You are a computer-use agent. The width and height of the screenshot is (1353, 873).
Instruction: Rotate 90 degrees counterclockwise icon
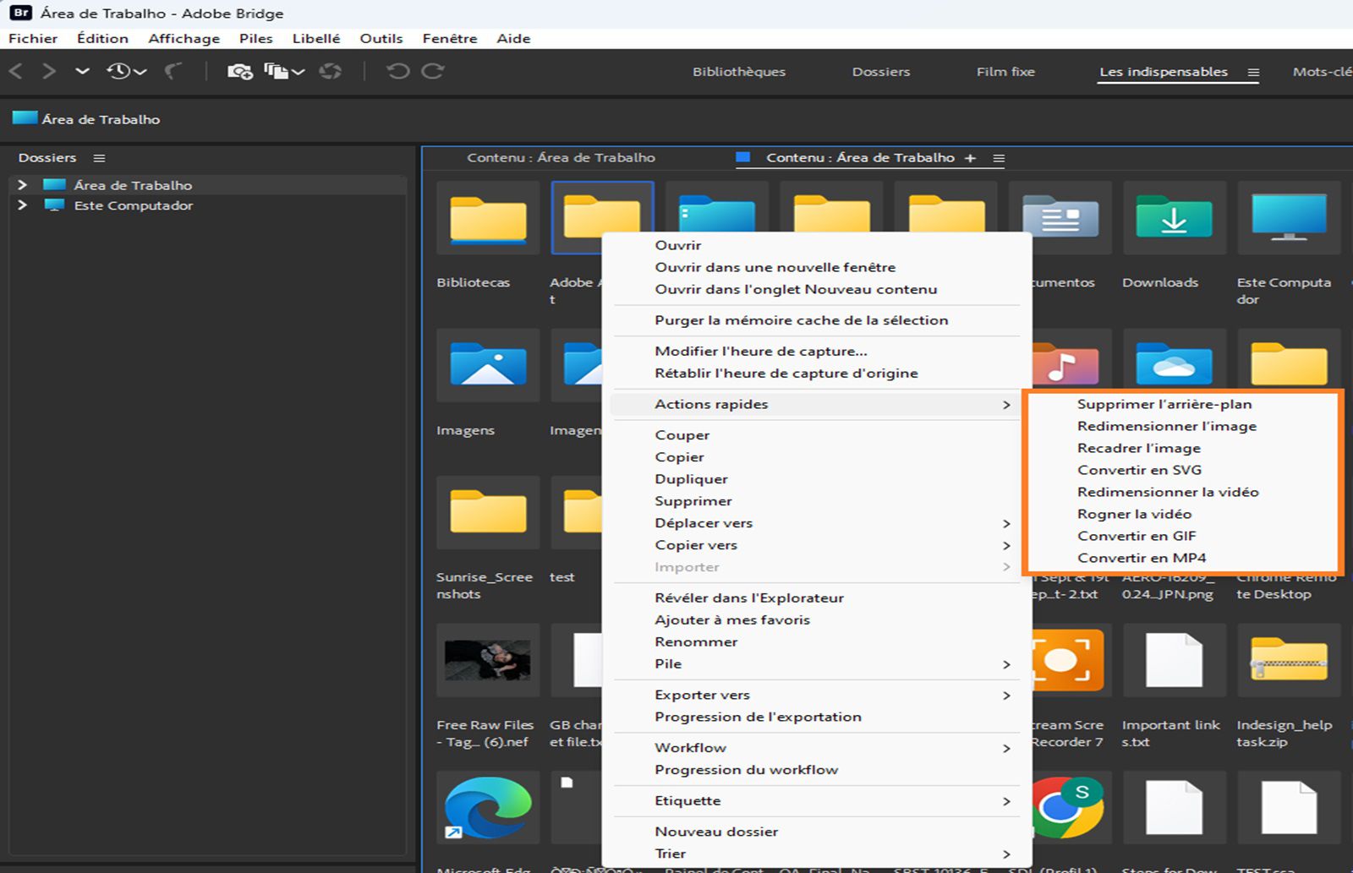pos(397,72)
